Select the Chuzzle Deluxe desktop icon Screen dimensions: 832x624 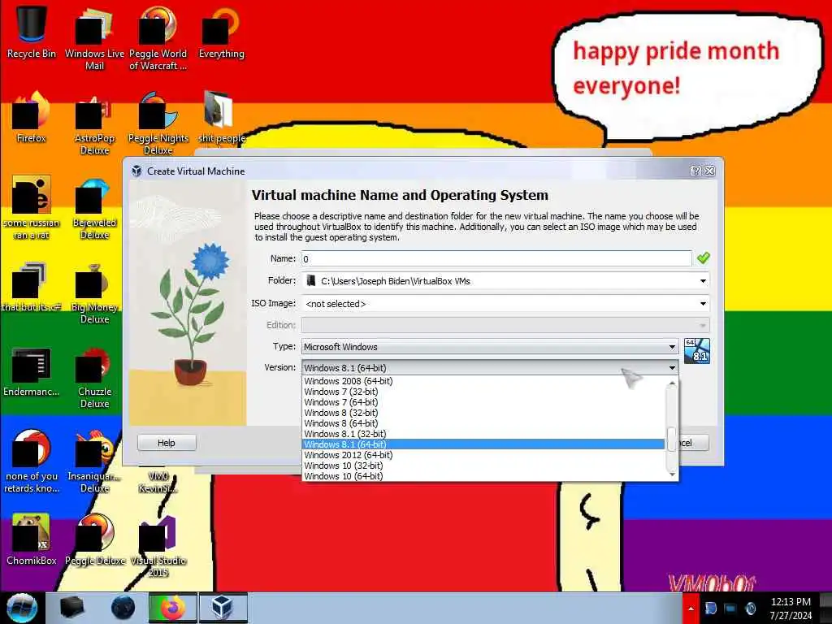click(94, 377)
